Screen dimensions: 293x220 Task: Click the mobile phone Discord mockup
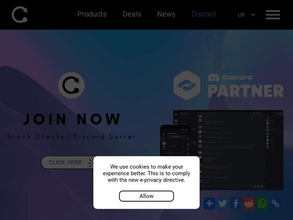(x=175, y=145)
